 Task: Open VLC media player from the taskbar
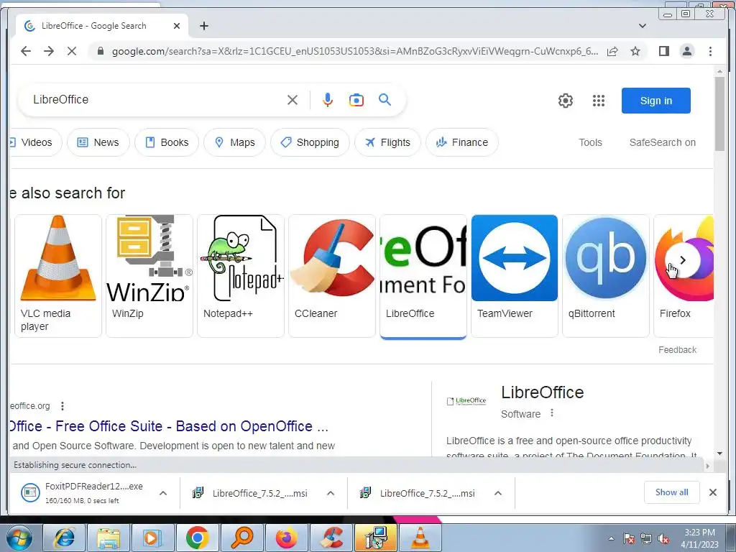[420, 538]
